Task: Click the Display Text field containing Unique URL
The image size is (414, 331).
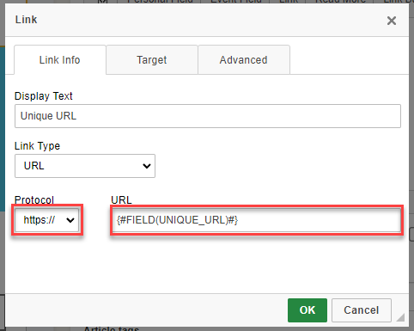Action: (208, 116)
